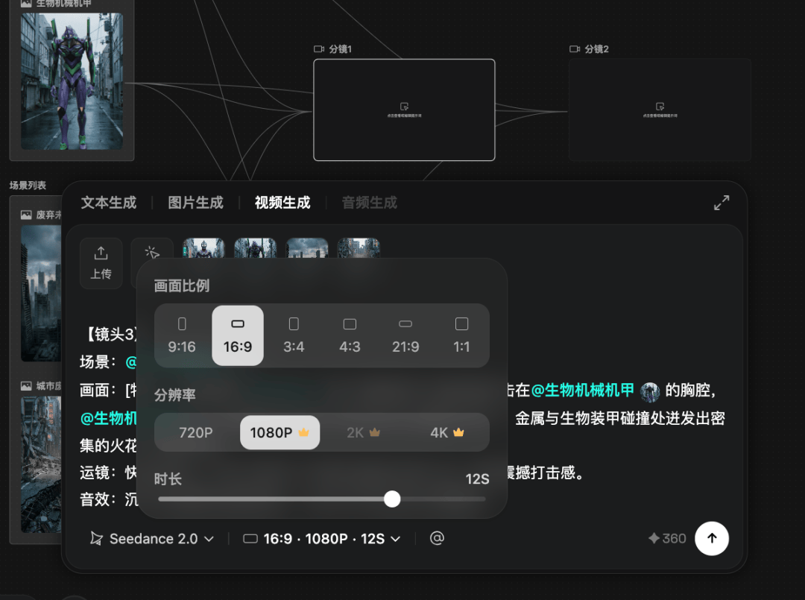Click the camera icon next to 分镜1
Screen dimensions: 805x600
pyautogui.click(x=319, y=48)
